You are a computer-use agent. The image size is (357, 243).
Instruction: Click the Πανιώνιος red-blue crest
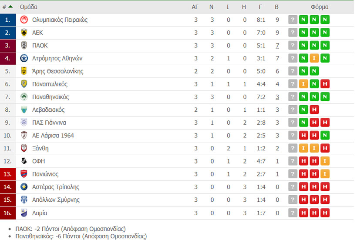(24, 174)
